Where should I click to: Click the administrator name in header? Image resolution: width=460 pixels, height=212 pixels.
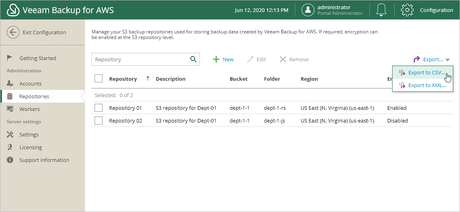334,7
